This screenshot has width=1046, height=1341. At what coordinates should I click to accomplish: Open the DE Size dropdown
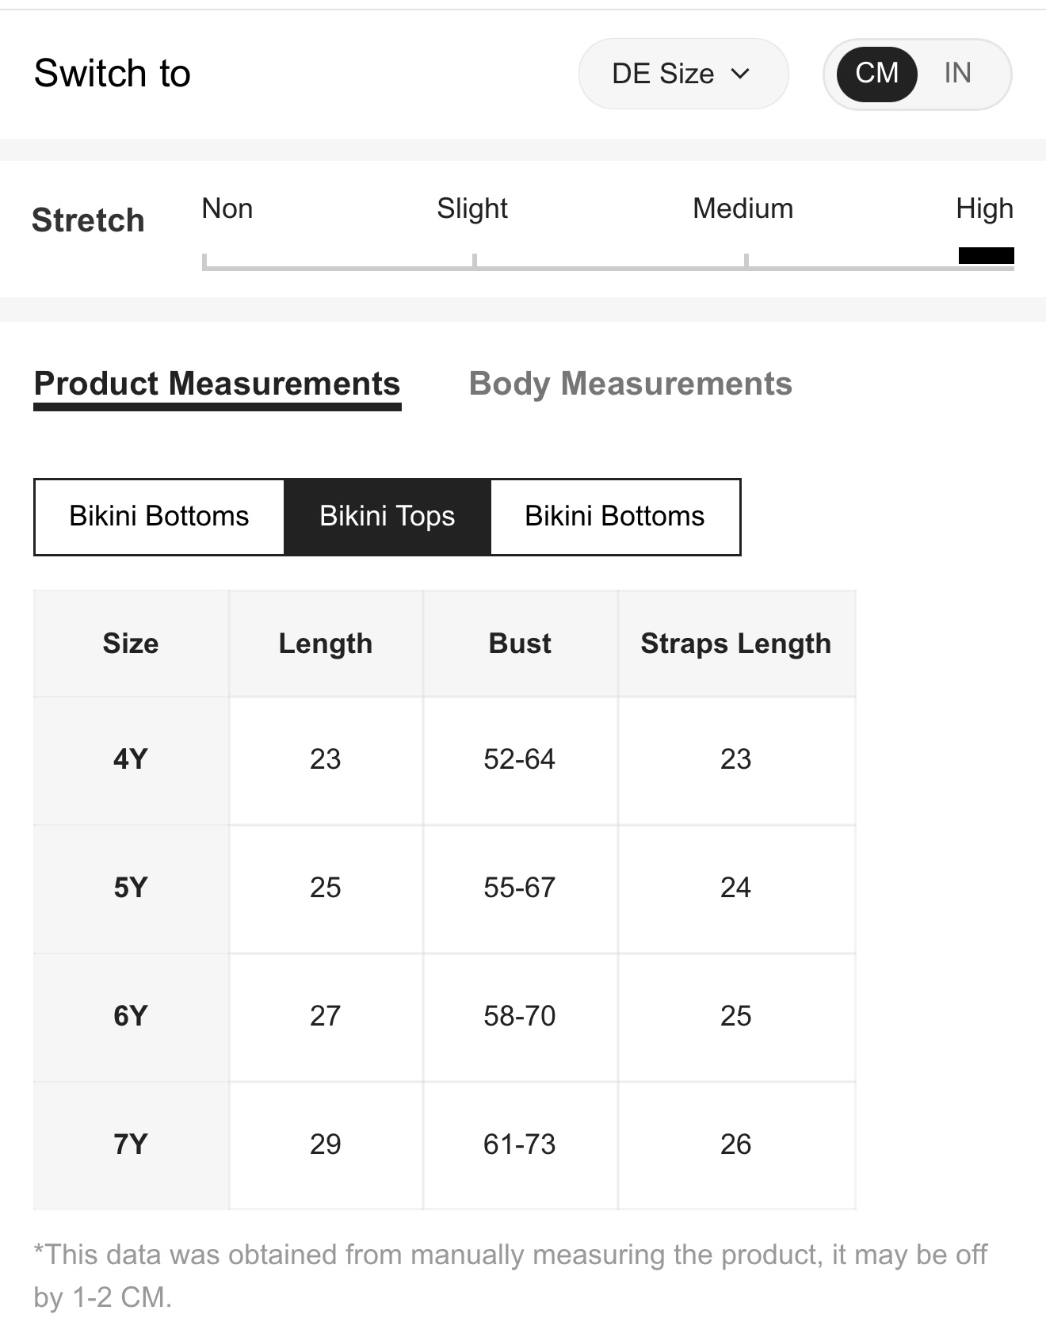point(683,74)
